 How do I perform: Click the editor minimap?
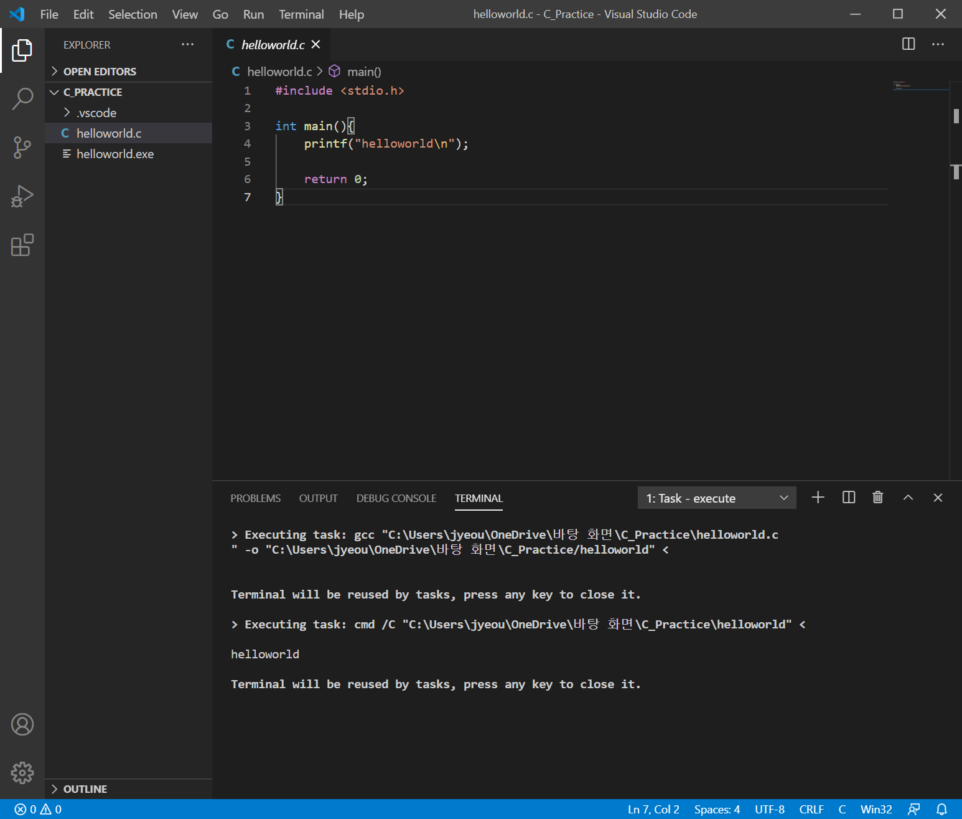920,86
